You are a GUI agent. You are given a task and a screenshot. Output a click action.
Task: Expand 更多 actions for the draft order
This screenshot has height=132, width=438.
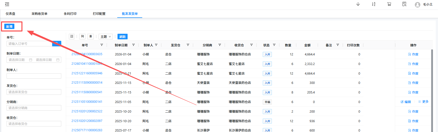[423, 102]
